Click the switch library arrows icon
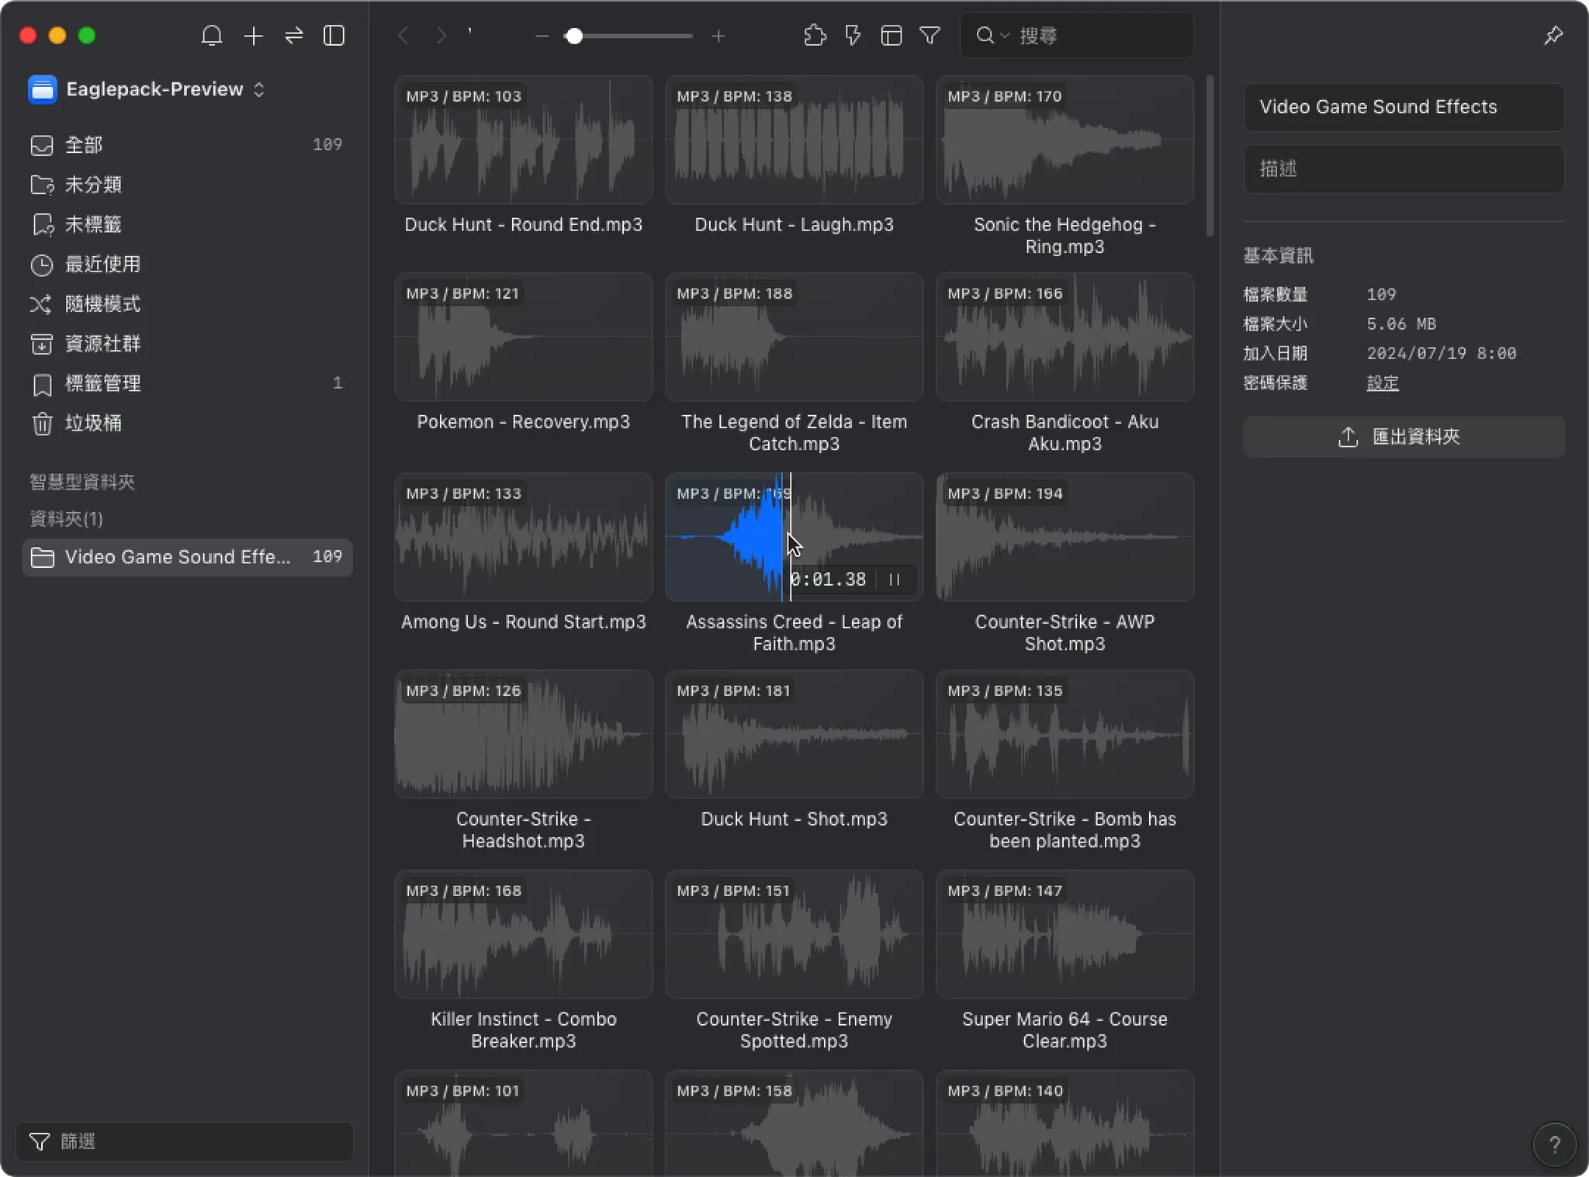The width and height of the screenshot is (1589, 1177). tap(294, 36)
